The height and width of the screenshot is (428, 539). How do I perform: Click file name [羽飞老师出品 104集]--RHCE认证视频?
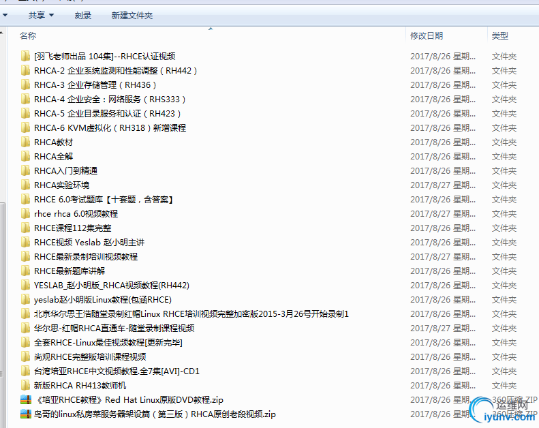[x=105, y=56]
